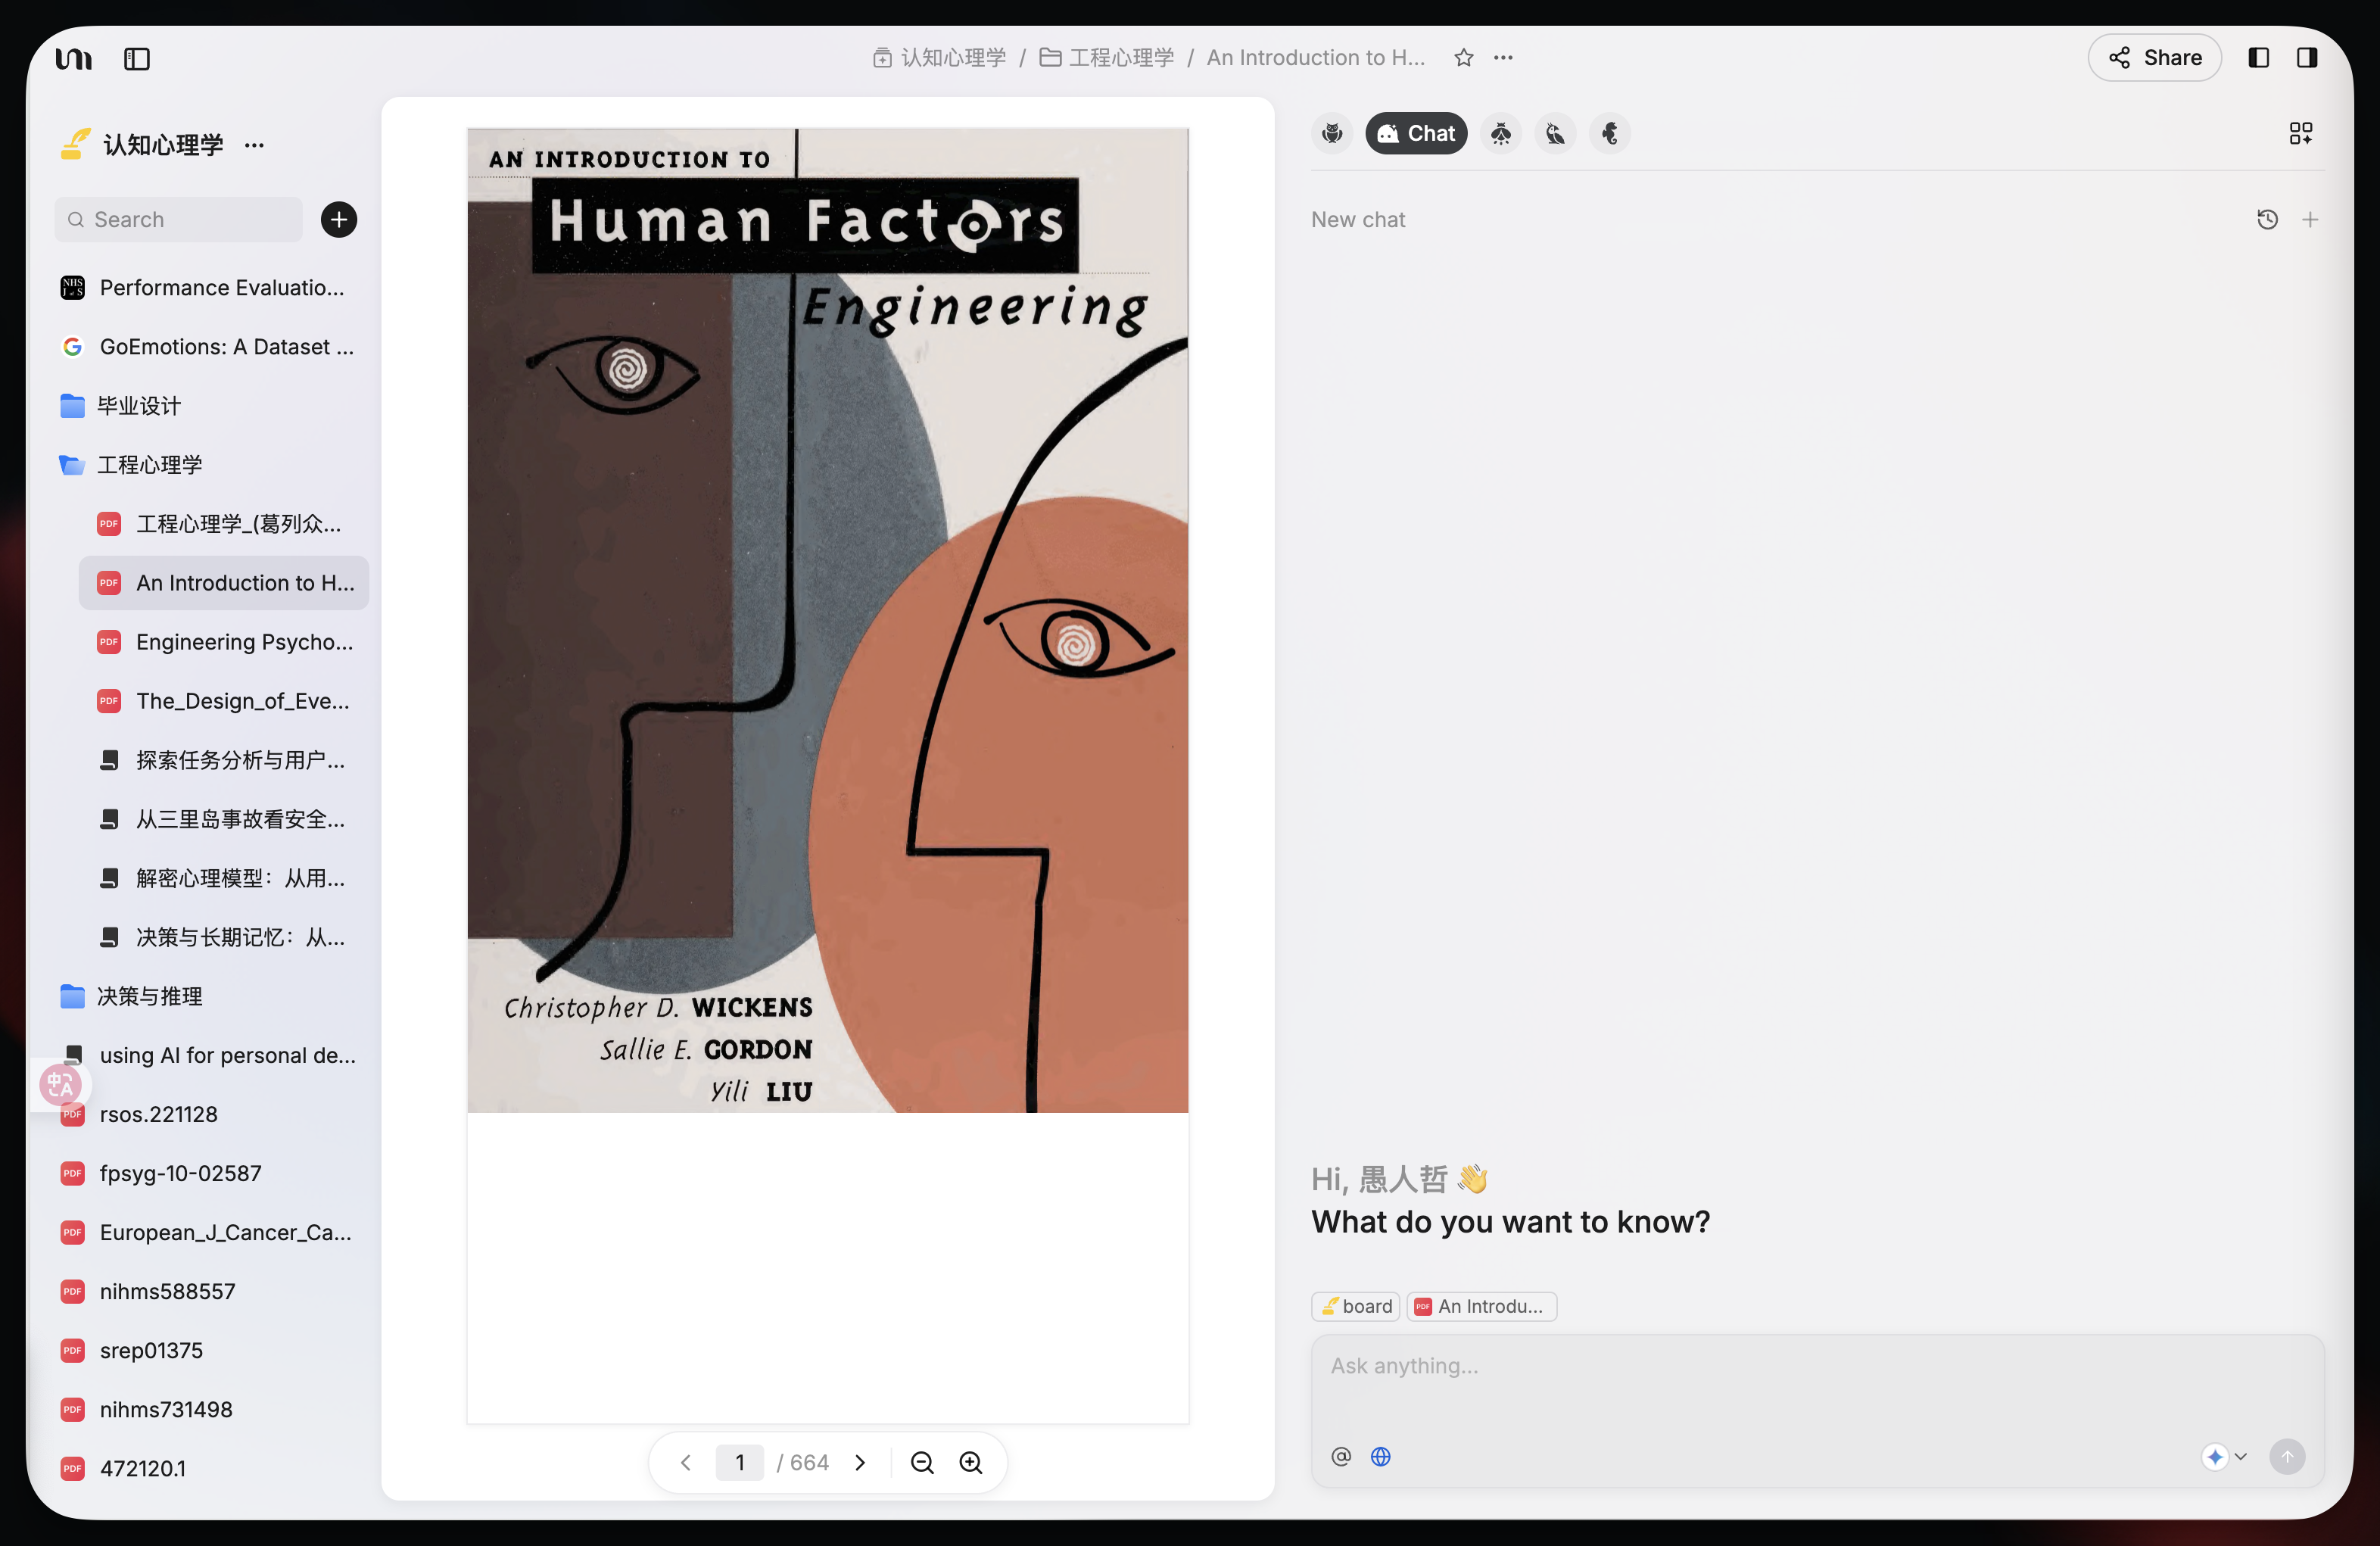Click the @ mention icon
The image size is (2380, 1546).
(1341, 1456)
